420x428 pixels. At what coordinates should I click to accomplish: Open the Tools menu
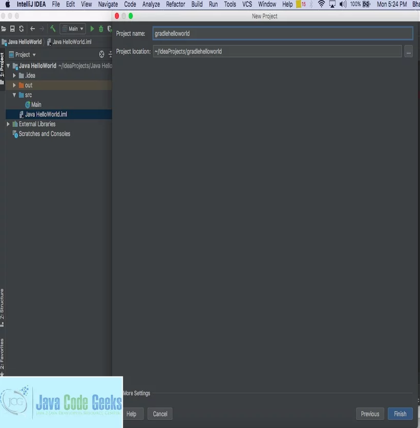point(230,4)
